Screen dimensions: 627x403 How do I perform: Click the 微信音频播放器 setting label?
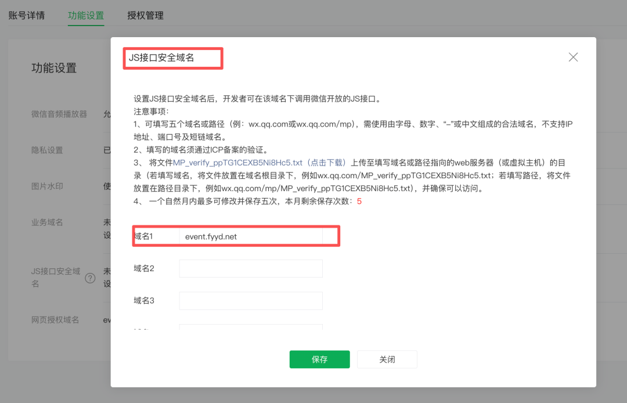[x=59, y=114]
